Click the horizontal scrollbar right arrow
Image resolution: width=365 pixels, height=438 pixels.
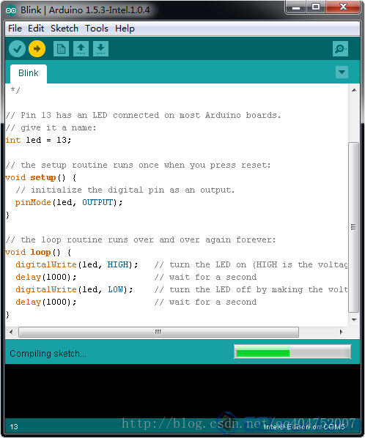(342, 332)
